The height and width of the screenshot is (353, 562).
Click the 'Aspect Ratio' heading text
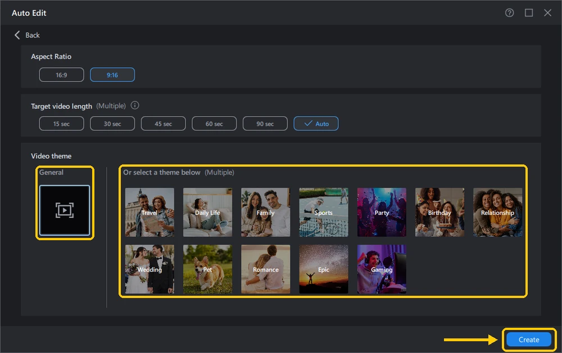51,57
